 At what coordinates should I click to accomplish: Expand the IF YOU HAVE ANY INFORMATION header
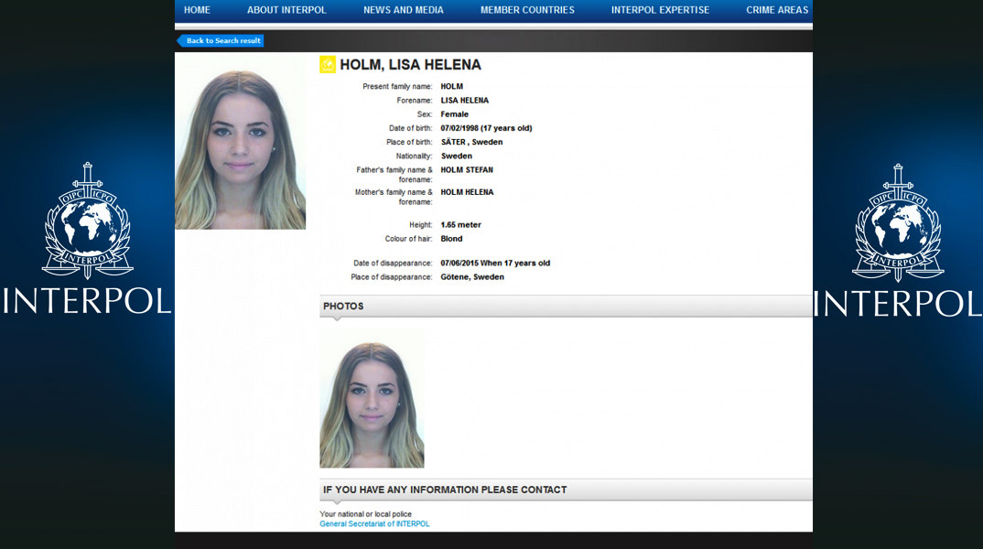[x=565, y=490]
